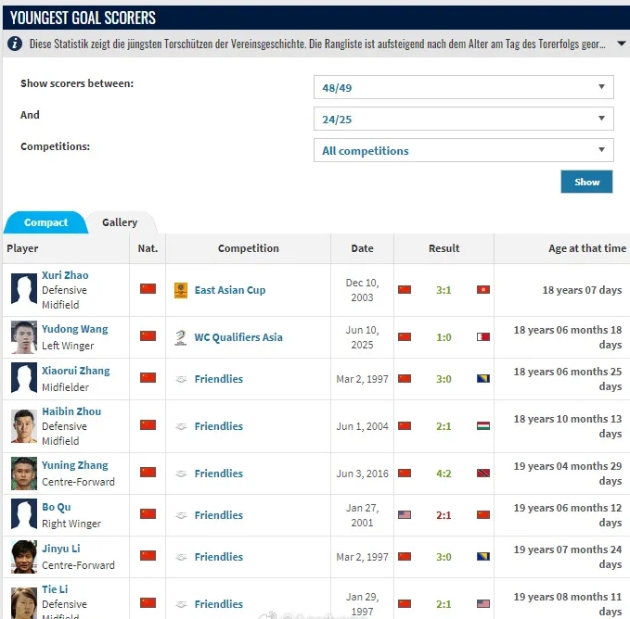Viewport: 630px width, 619px height.
Task: Click the WC Qualifiers Asia link
Action: click(238, 337)
